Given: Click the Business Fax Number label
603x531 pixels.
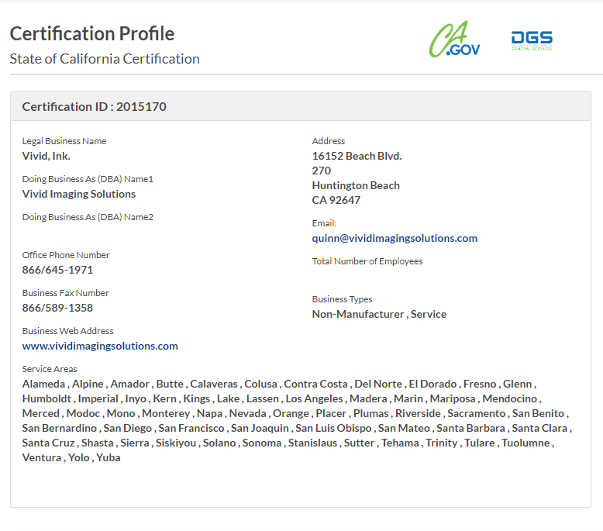Looking at the screenshot, I should [65, 293].
